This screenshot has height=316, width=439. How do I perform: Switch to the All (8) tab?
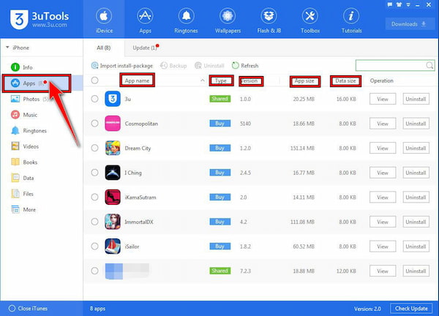(x=104, y=48)
